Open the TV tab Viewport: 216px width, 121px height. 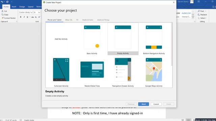[77, 20]
